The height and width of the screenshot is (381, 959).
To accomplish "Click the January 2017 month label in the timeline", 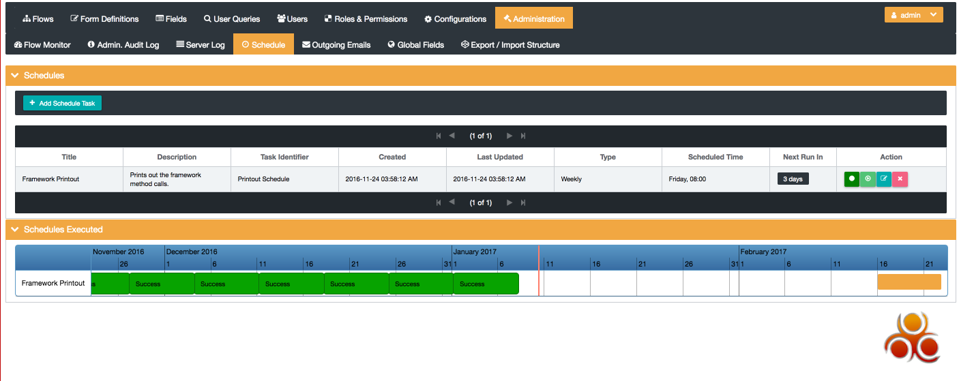I will [475, 252].
